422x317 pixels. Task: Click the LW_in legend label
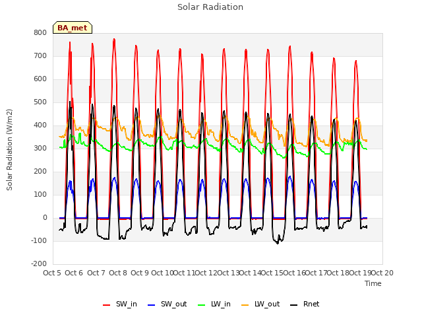(221, 304)
